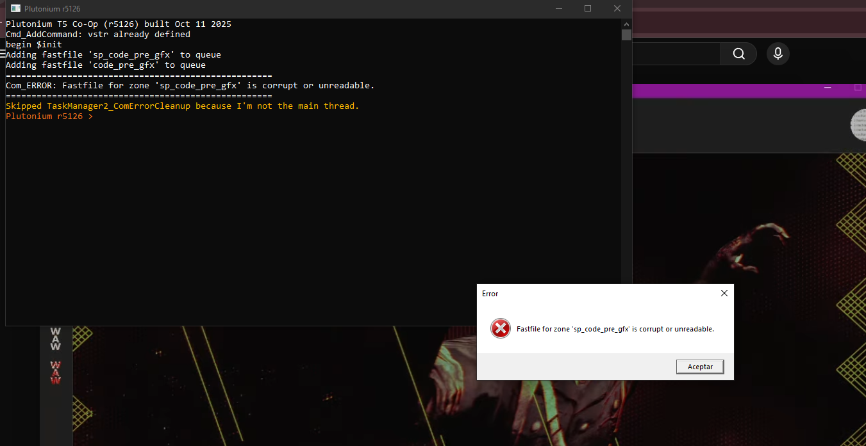Image resolution: width=866 pixels, height=446 pixels.
Task: Open the round avatar thumbnail at right edge
Action: click(x=859, y=124)
